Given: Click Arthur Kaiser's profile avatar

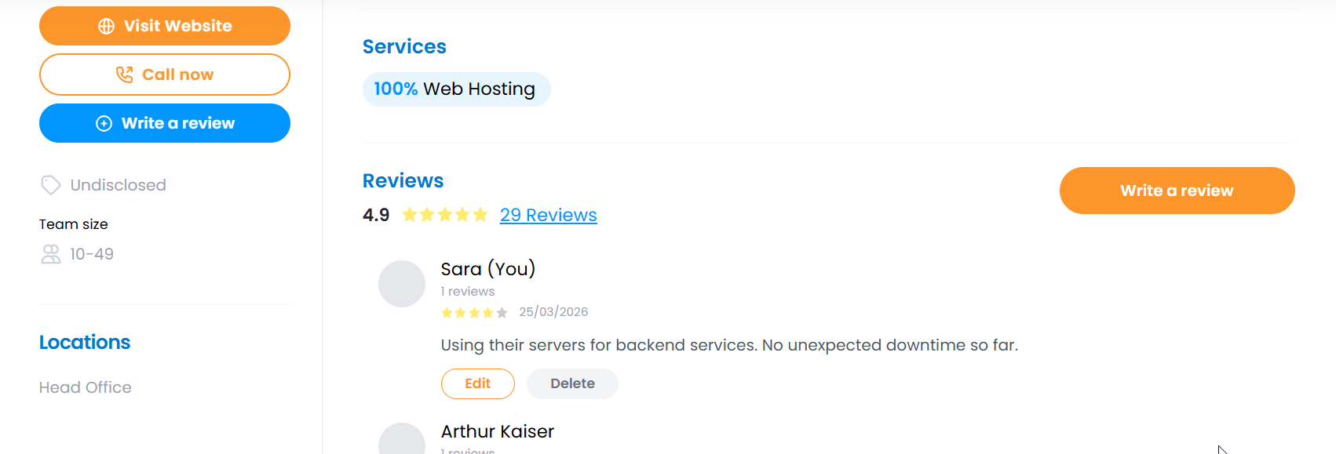Looking at the screenshot, I should [402, 441].
